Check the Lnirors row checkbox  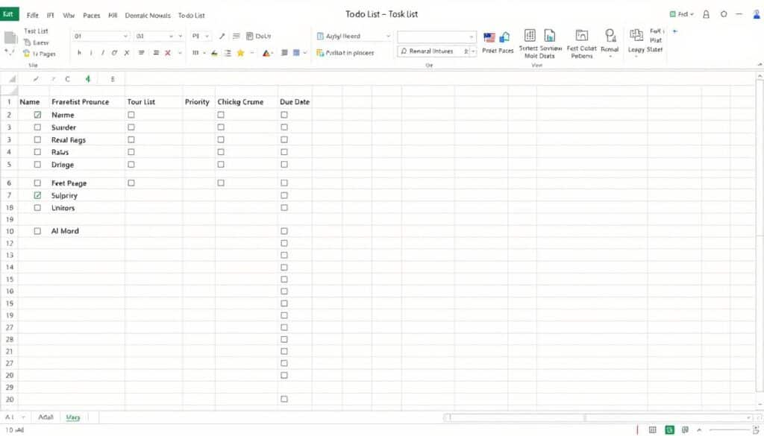click(37, 208)
